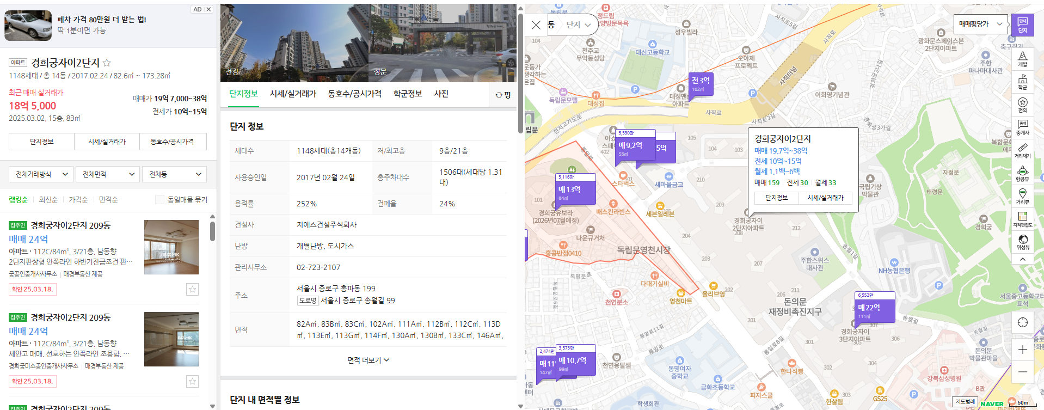
Task: Open the 전체거래방식 dropdown
Action: tap(41, 174)
